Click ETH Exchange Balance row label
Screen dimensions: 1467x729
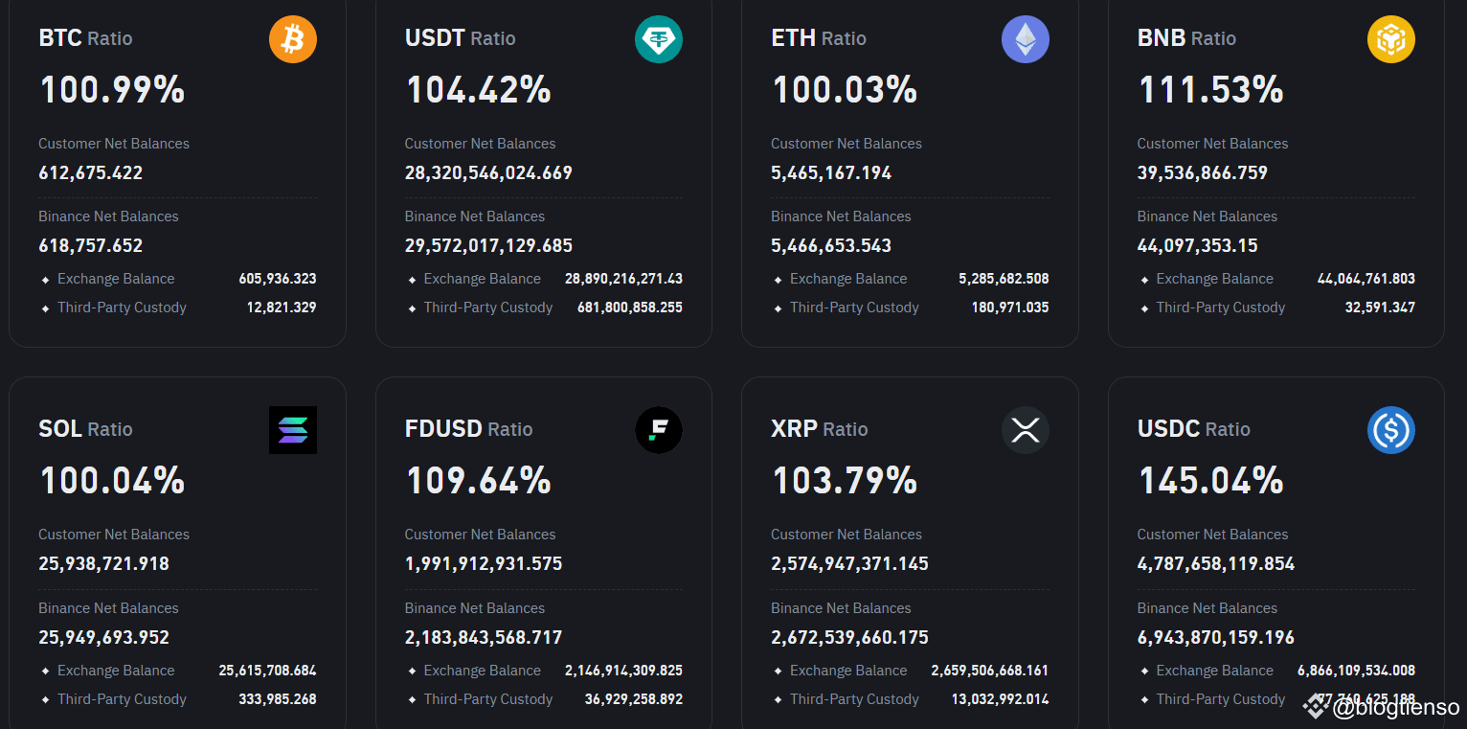pyautogui.click(x=847, y=279)
